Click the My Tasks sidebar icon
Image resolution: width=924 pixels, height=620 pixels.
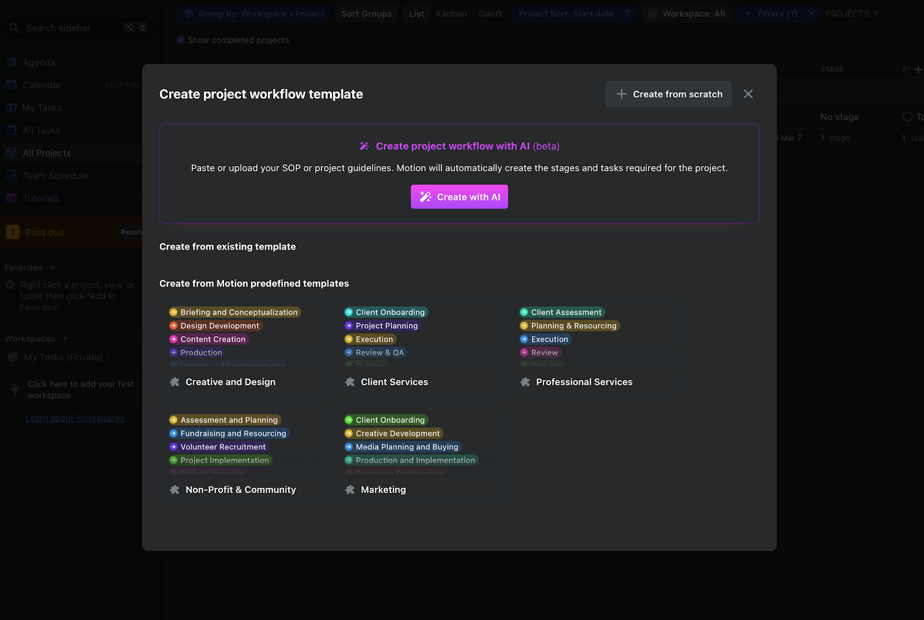[12, 108]
